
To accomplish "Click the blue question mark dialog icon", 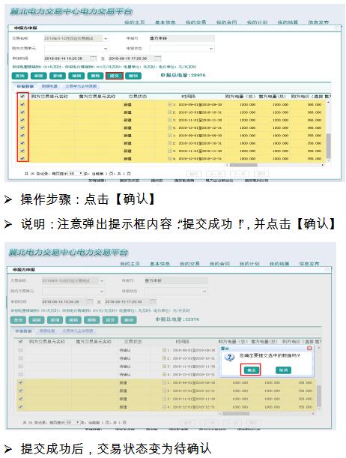I will [x=230, y=357].
